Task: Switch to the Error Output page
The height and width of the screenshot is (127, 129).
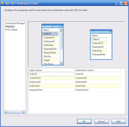Action: [x=11, y=30]
